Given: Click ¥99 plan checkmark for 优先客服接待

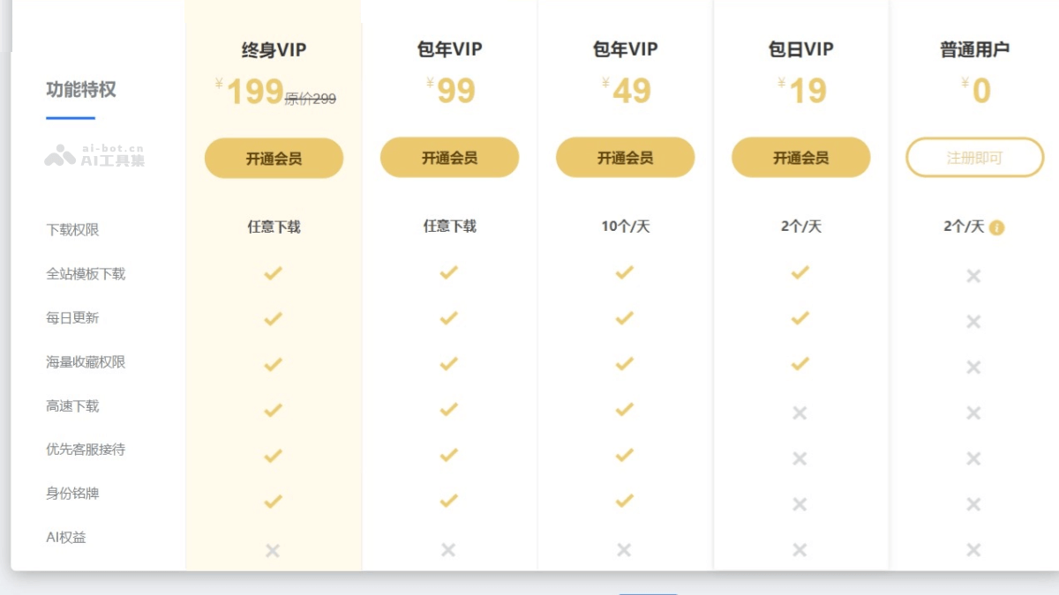Looking at the screenshot, I should click(x=448, y=456).
